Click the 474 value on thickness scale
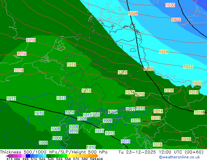This screenshot has height=160, width=207. pos(9,159)
